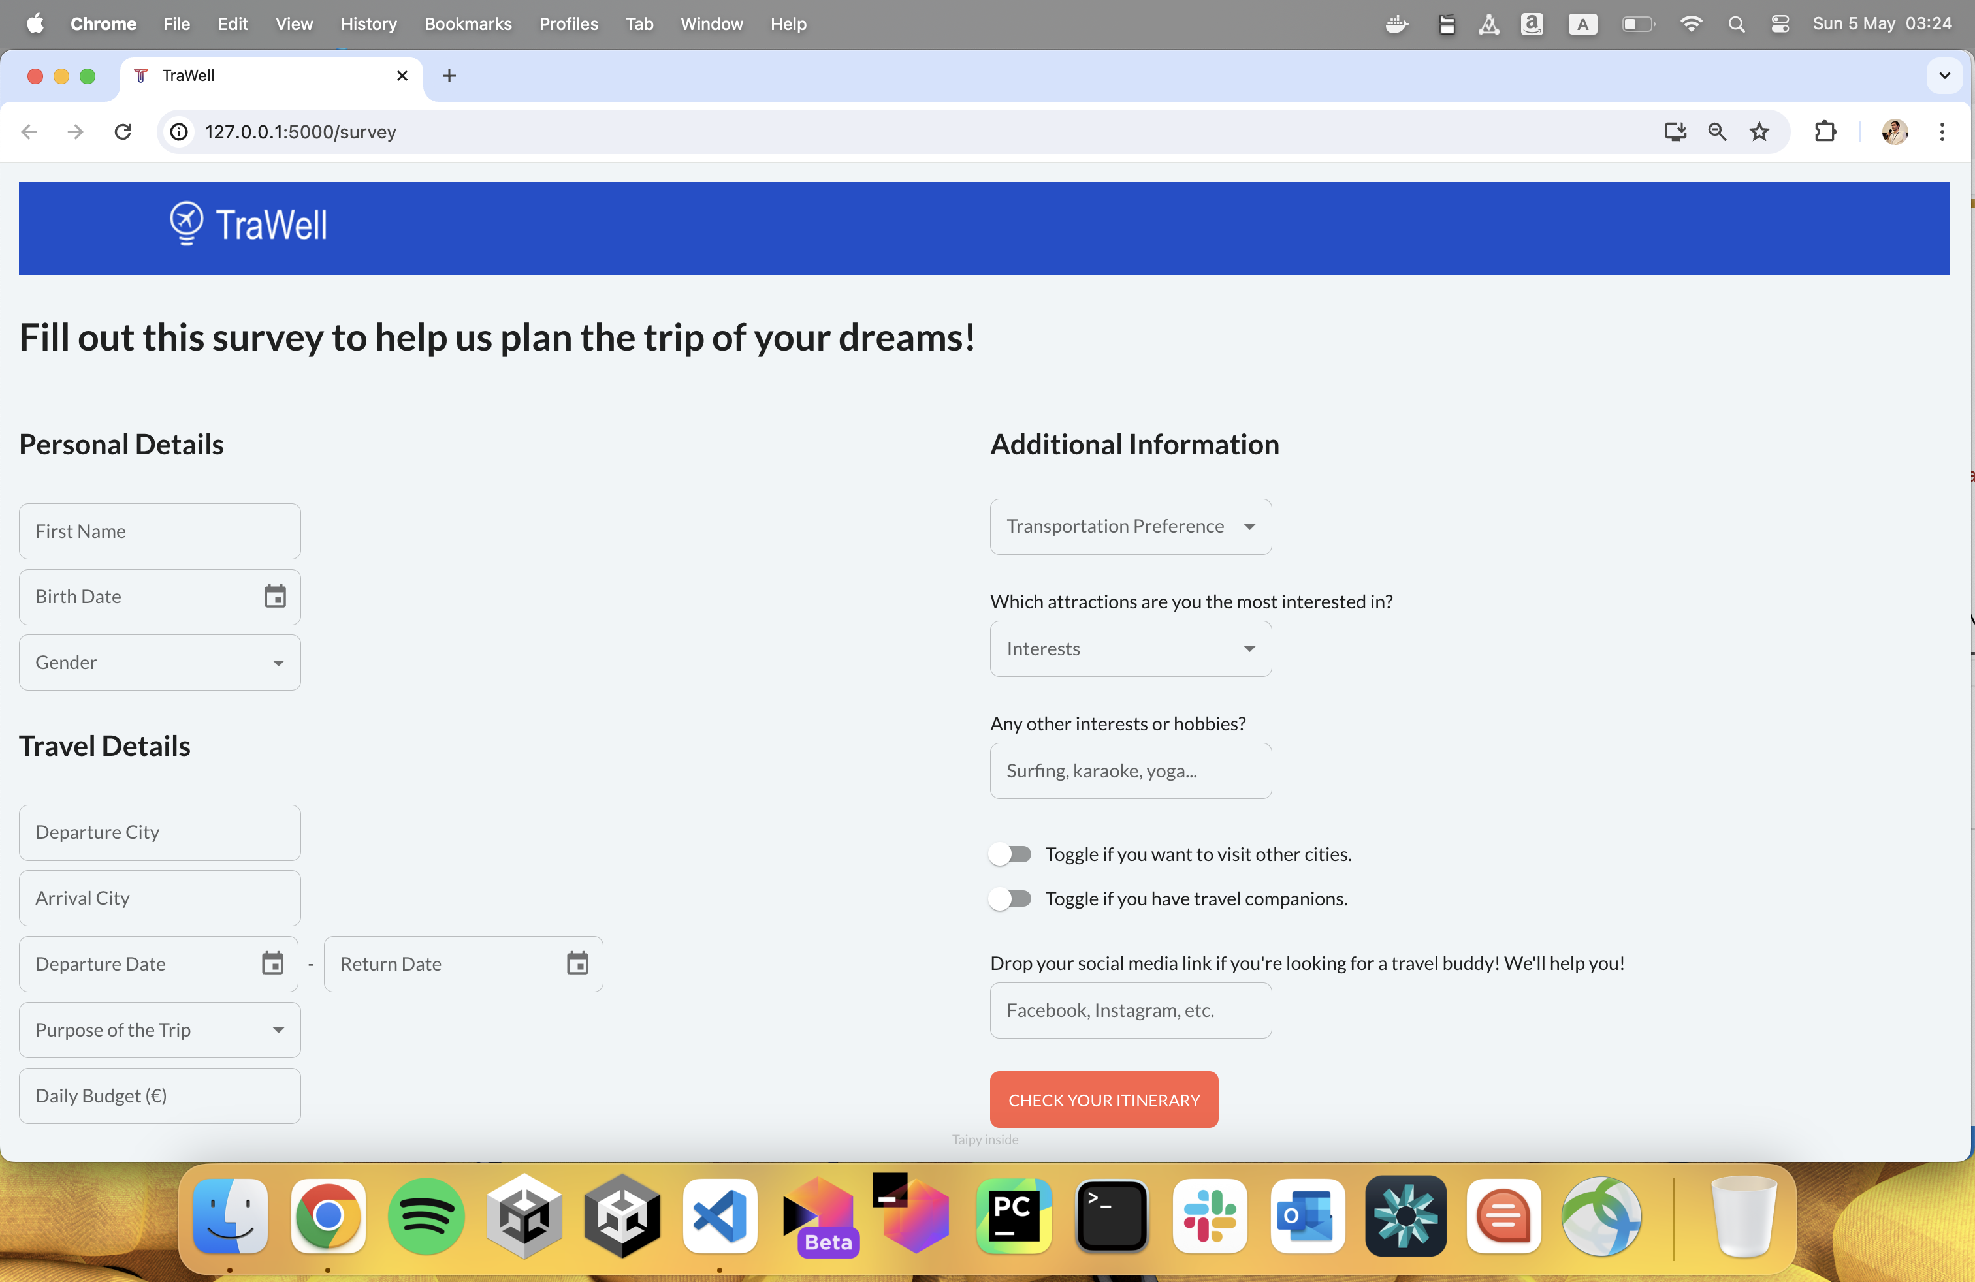Open the Bookmarks menu in menu bar
Viewport: 1975px width, 1282px height.
tap(467, 23)
